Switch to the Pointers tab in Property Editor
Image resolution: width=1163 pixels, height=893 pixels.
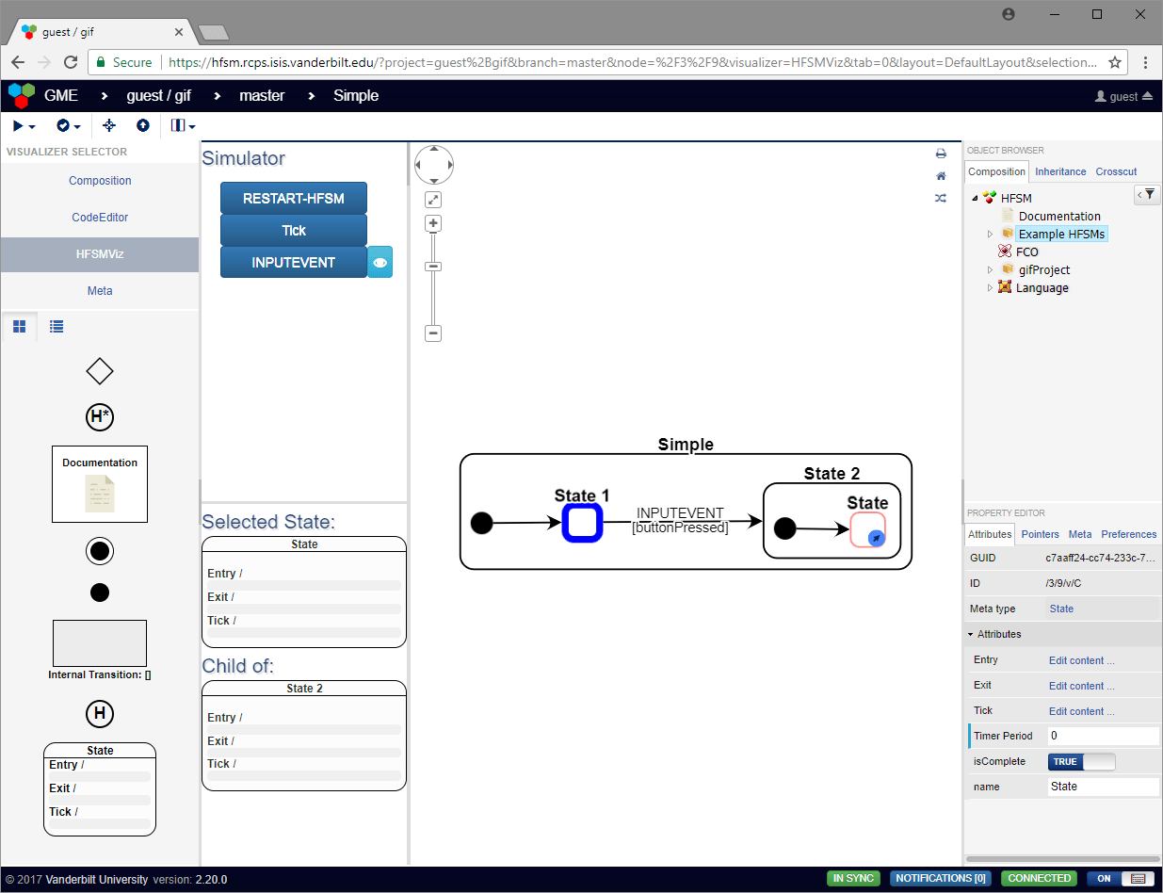1040,534
